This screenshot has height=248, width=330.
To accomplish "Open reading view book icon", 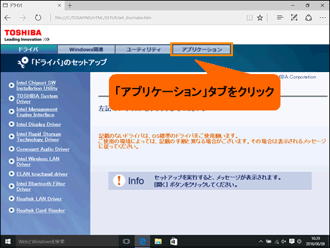I will (249, 18).
